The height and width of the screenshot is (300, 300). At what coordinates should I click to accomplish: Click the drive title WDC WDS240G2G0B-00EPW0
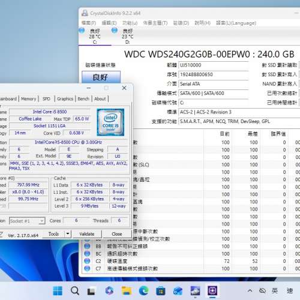[187, 54]
